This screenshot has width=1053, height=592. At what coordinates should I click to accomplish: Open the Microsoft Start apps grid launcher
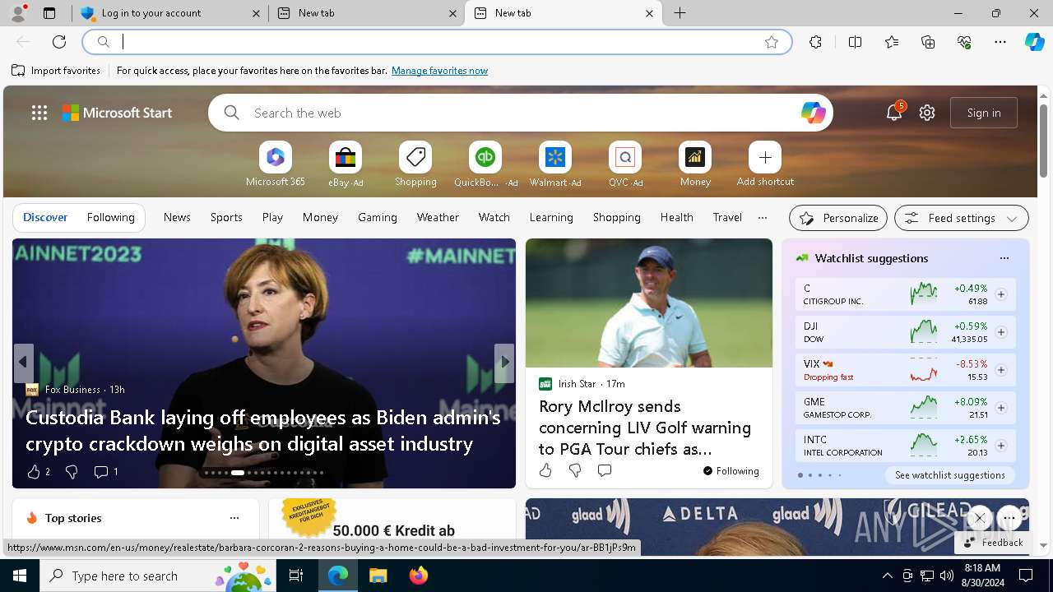(39, 113)
